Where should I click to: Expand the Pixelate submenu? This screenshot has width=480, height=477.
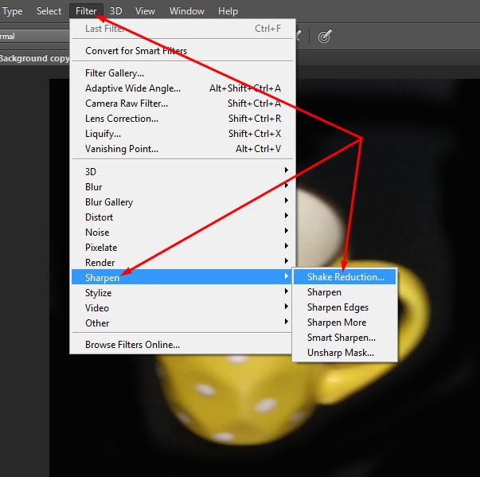tap(183, 248)
